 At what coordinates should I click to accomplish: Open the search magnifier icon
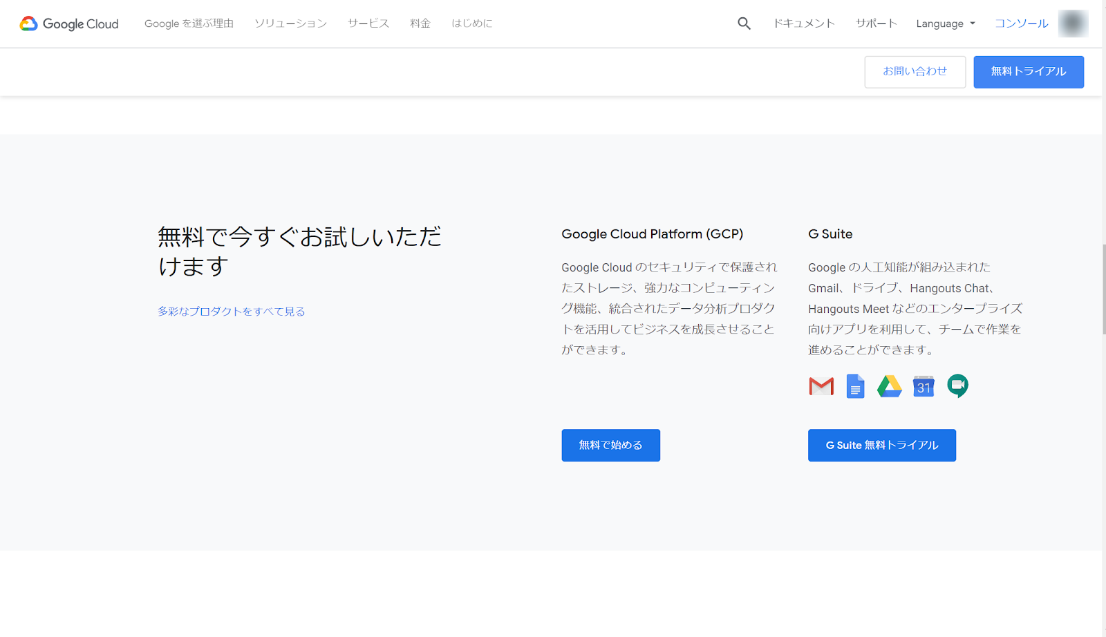(x=744, y=23)
